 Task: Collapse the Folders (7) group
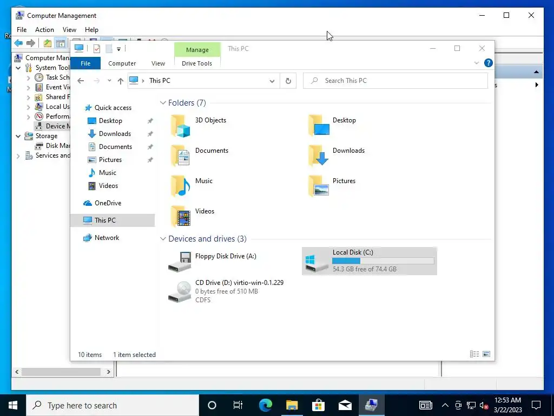pyautogui.click(x=163, y=103)
